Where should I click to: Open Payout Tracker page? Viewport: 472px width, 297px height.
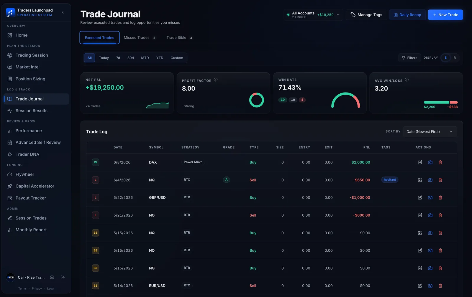pyautogui.click(x=36, y=198)
